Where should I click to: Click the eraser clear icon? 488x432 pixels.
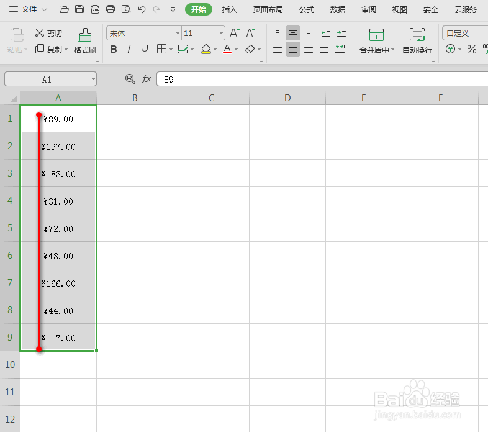250,49
